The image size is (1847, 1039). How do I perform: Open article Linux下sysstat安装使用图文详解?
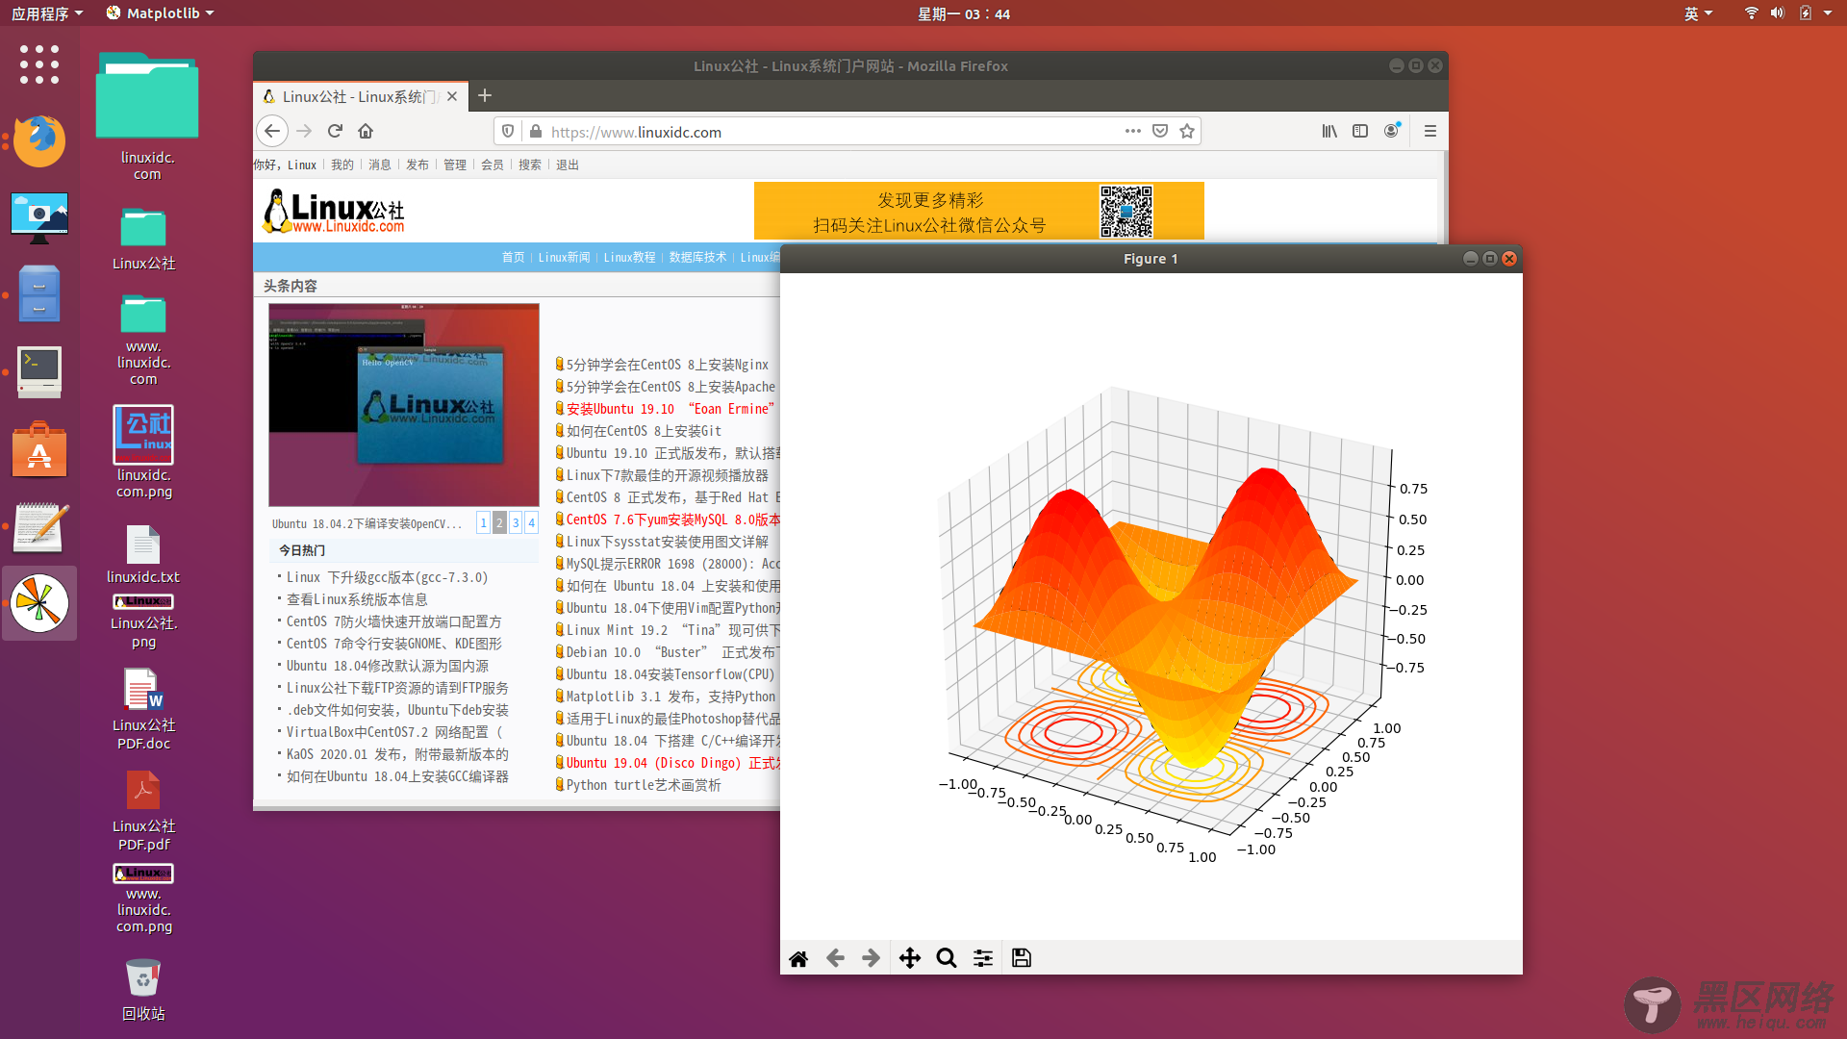coord(667,542)
